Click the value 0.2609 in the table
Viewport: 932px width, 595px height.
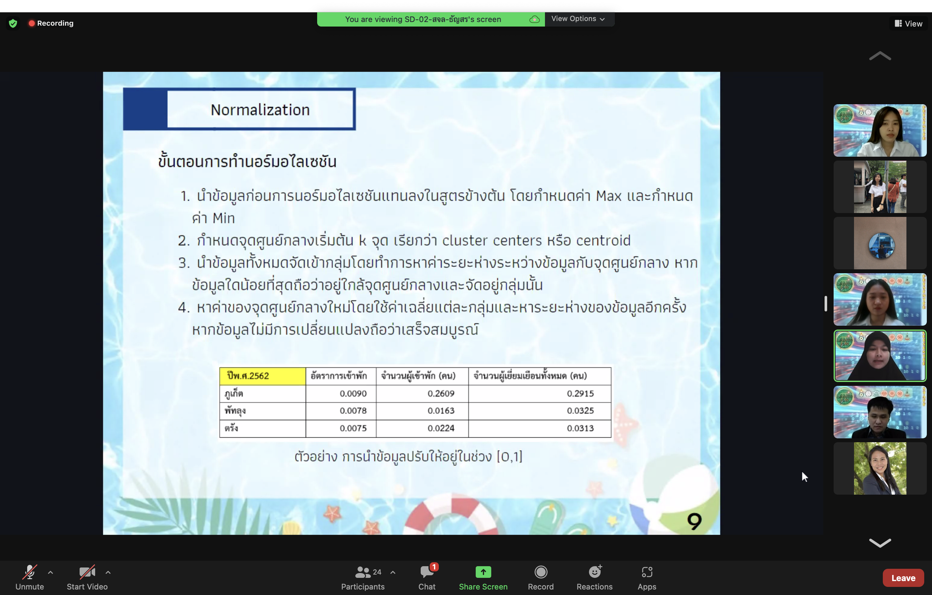(x=441, y=394)
